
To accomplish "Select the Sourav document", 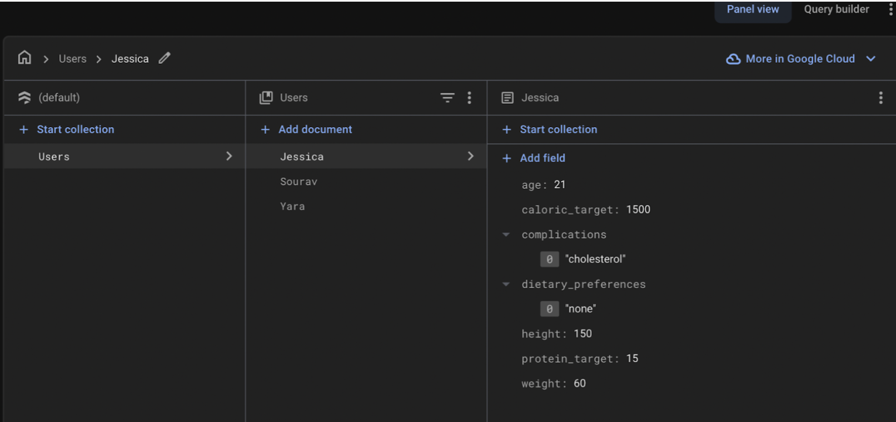I will point(298,182).
